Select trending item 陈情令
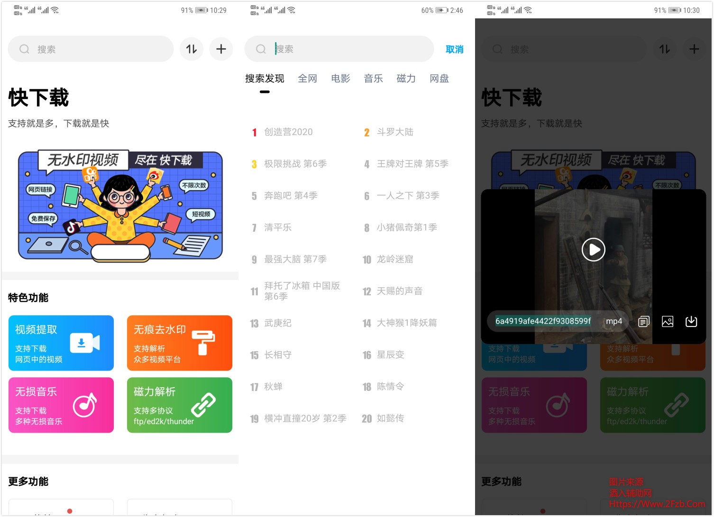 [x=390, y=387]
